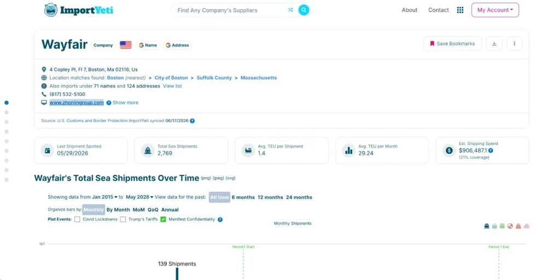Screen dimensions: 560x280
Task: Select the red weight chart icon
Action: 518,226
